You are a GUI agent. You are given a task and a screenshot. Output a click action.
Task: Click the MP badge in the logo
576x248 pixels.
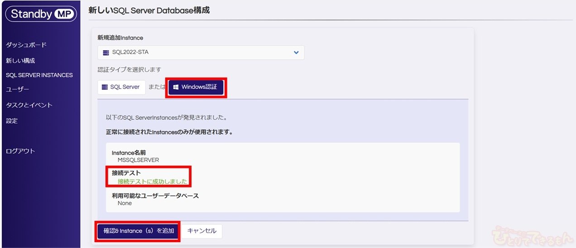tap(63, 14)
